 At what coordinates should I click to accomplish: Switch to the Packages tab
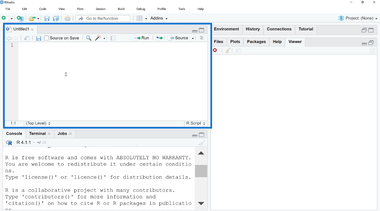(256, 42)
